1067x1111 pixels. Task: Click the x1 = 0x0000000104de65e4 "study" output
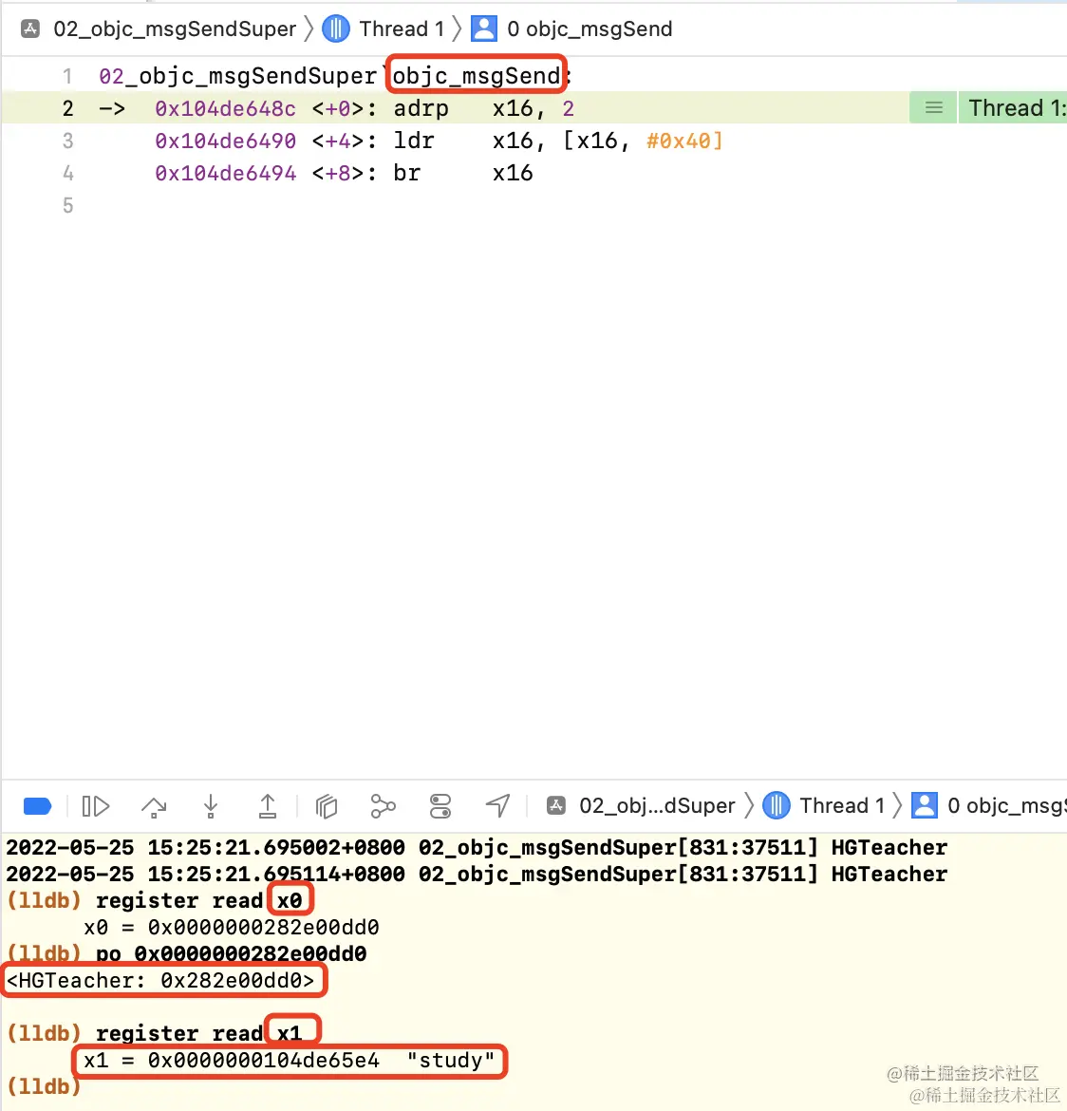tap(290, 1061)
